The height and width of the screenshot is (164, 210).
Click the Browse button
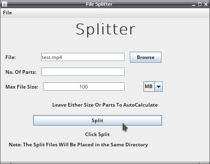pyautogui.click(x=145, y=57)
